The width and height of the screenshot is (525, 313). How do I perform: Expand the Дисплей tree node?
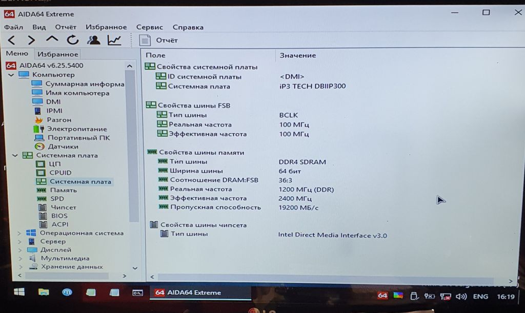coord(20,250)
